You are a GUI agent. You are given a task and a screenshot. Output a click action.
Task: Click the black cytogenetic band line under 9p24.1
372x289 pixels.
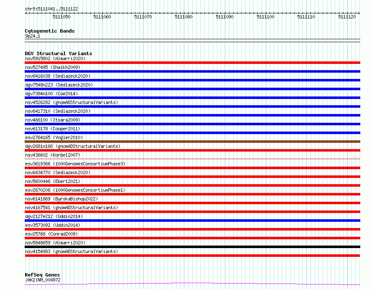(x=192, y=41)
